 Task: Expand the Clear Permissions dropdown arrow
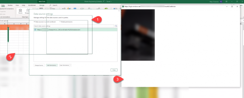tap(70, 65)
